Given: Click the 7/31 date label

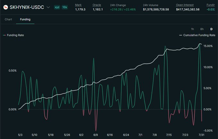Looking at the screenshot, I should tap(202, 135).
